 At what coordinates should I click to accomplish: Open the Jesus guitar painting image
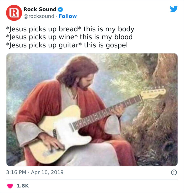(x=92, y=110)
